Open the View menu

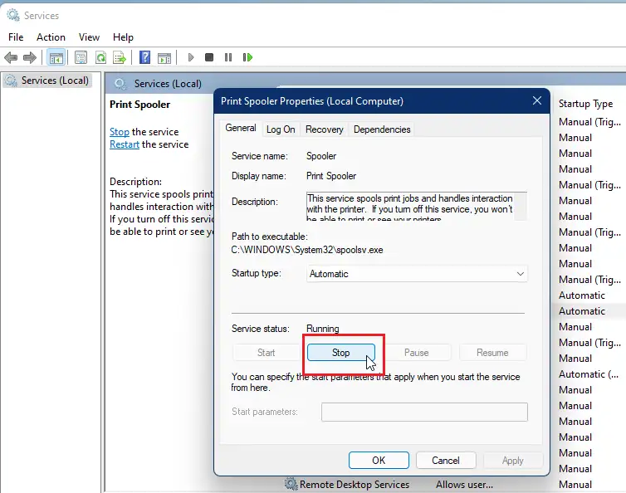tap(89, 37)
